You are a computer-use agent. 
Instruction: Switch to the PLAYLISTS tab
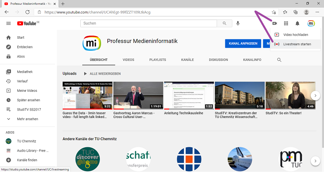pyautogui.click(x=157, y=60)
